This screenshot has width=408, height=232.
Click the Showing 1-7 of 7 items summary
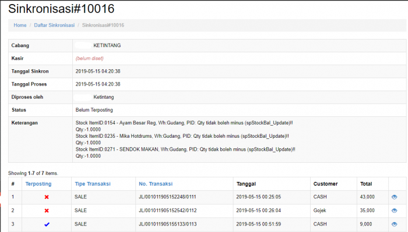tap(33, 173)
